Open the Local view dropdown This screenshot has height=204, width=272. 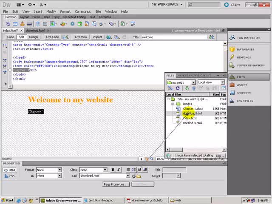[x=223, y=82]
